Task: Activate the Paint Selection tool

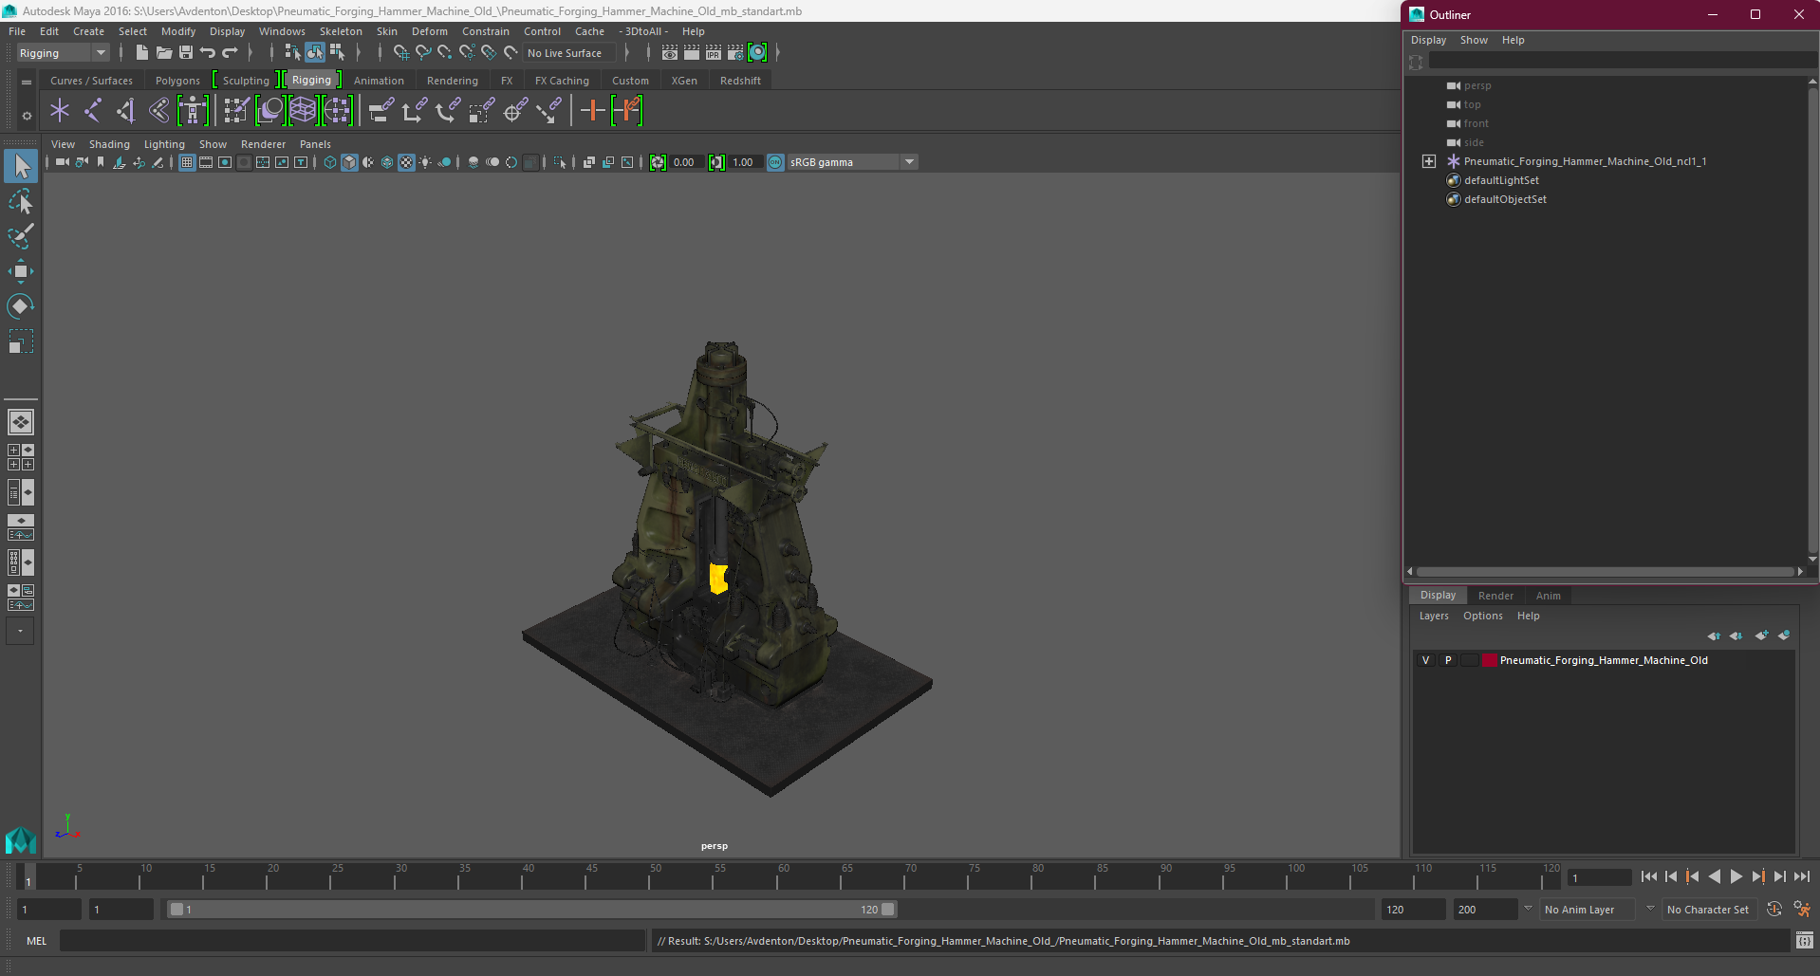Action: [21, 236]
